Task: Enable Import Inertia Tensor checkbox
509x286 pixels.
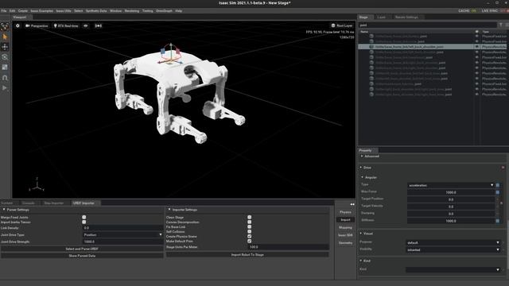Action: click(x=84, y=222)
